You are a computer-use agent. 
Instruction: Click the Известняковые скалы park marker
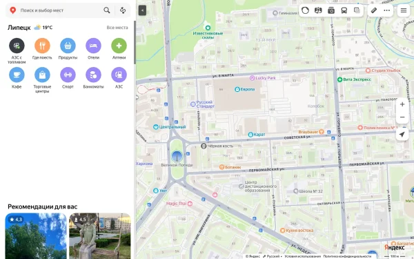tap(208, 28)
